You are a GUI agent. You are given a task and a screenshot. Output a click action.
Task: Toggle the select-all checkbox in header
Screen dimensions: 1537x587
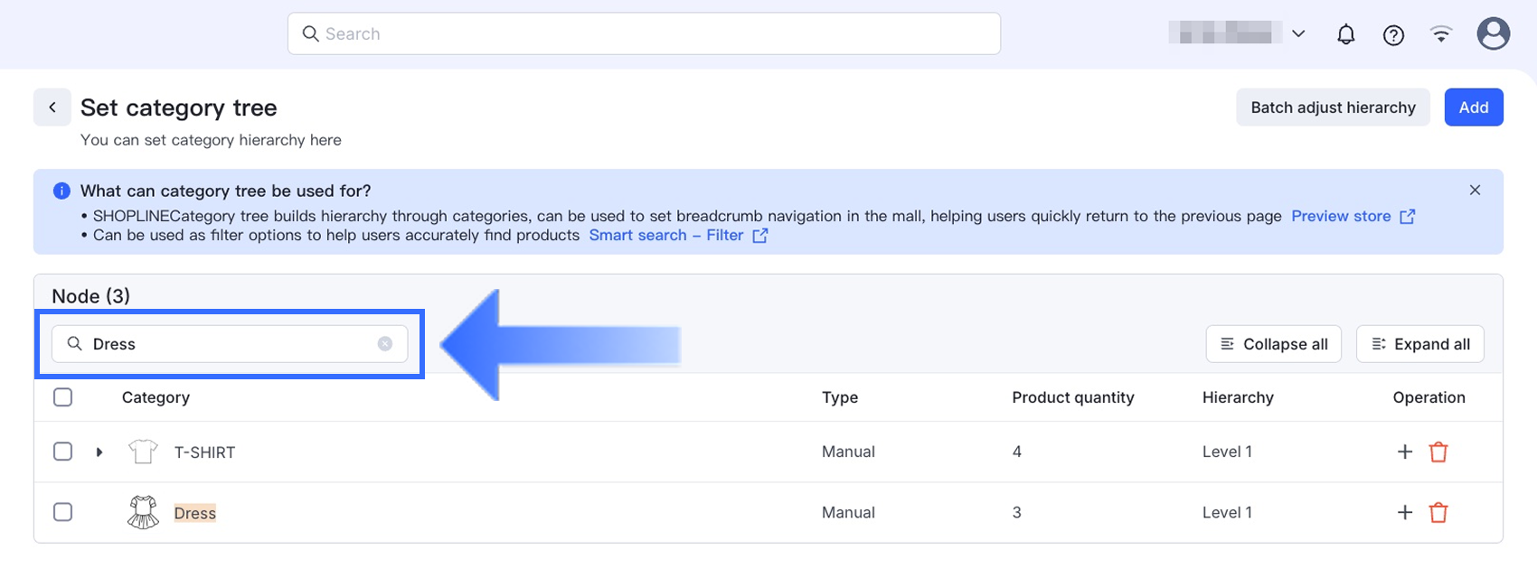click(x=63, y=397)
